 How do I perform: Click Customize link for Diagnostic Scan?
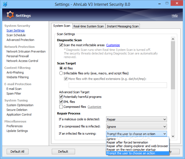tap(113, 45)
